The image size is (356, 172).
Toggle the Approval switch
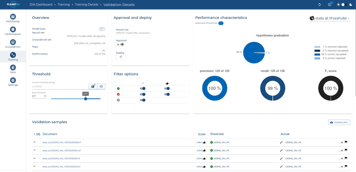pyautogui.click(x=117, y=44)
